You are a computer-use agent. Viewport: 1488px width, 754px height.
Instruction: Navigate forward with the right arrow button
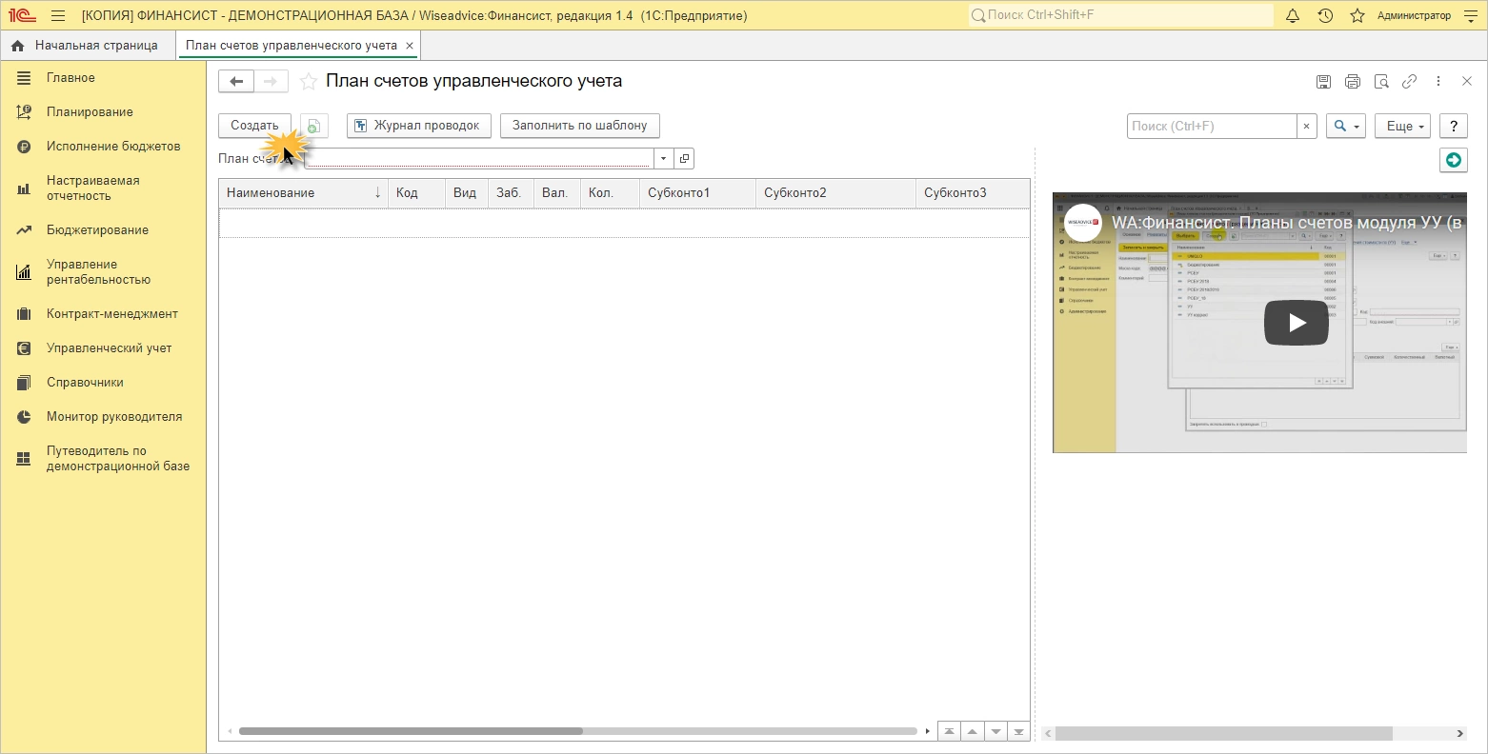[271, 82]
